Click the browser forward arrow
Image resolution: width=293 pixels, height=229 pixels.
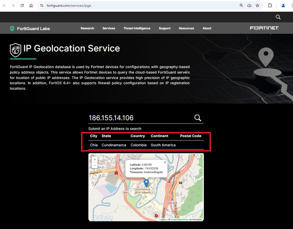pos(13,5)
